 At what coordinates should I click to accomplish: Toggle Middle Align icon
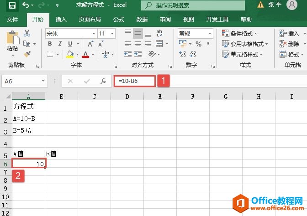[138, 33]
